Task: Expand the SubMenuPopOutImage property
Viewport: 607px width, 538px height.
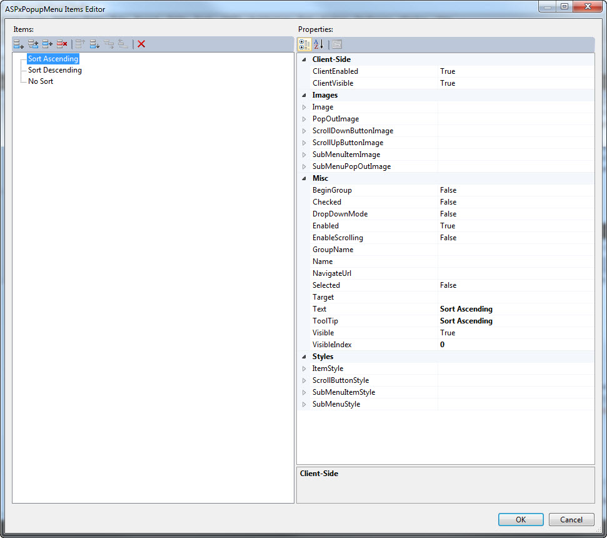Action: pos(304,166)
